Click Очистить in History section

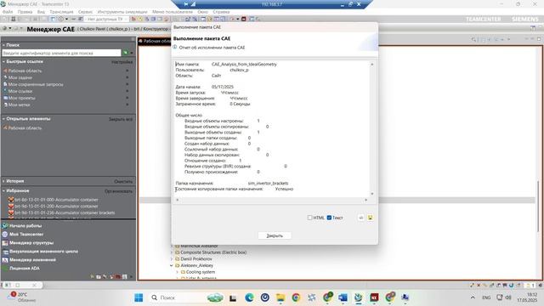coord(123,181)
